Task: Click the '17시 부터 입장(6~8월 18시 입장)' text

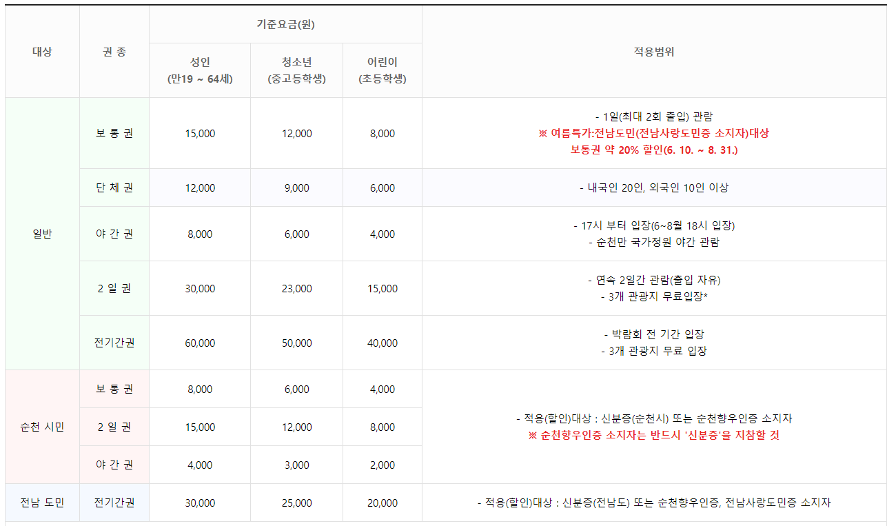Action: pos(654,225)
